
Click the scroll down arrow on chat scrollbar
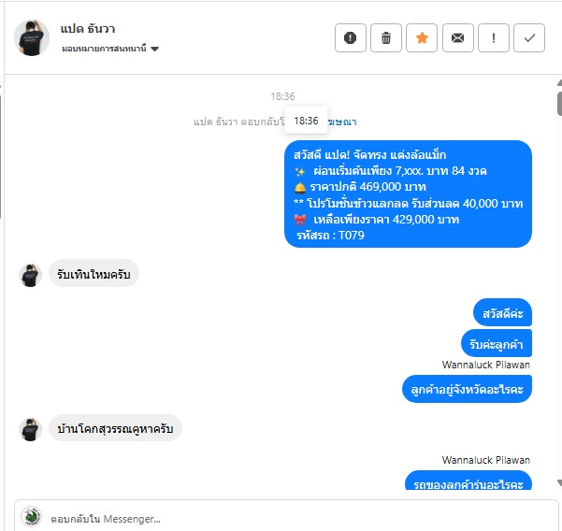click(559, 483)
